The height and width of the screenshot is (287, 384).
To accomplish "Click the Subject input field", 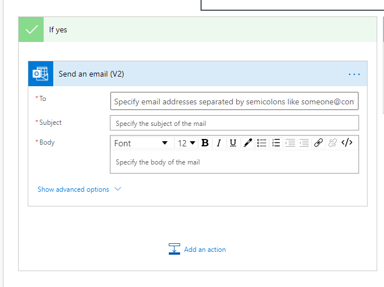I will (234, 123).
